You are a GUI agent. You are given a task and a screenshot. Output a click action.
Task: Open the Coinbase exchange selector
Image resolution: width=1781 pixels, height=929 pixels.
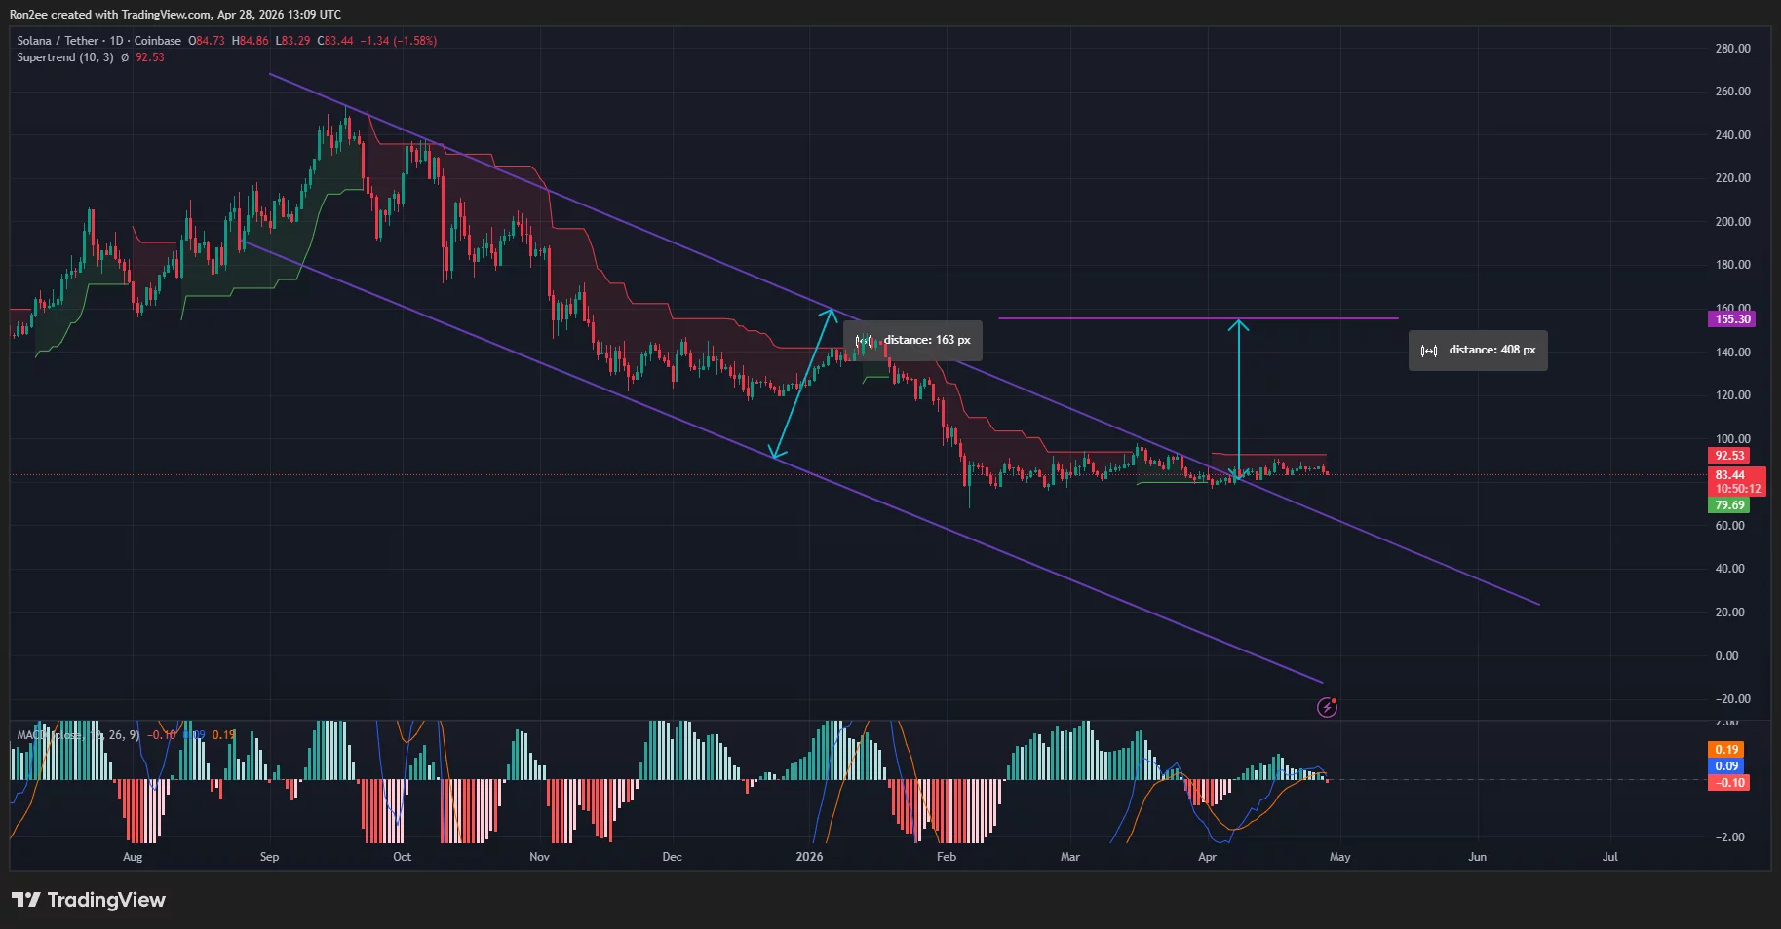[157, 40]
